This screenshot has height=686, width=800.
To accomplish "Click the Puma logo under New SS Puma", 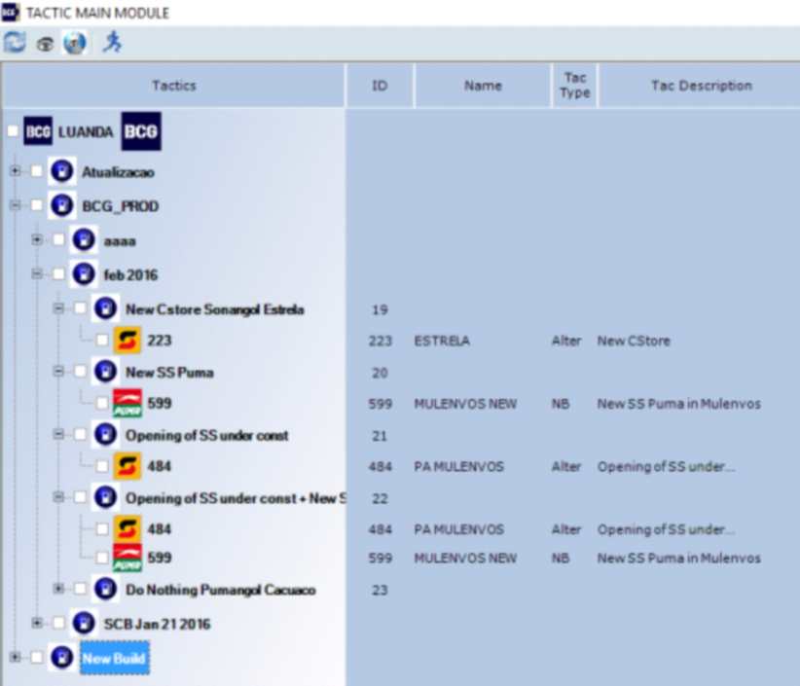I will pos(127,403).
